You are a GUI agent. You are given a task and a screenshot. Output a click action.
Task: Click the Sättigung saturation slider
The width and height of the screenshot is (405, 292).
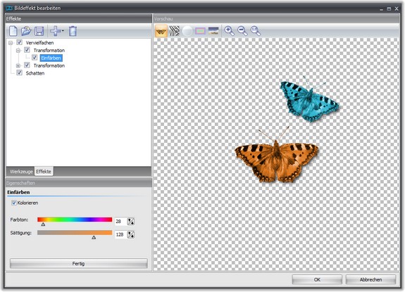tap(75, 233)
